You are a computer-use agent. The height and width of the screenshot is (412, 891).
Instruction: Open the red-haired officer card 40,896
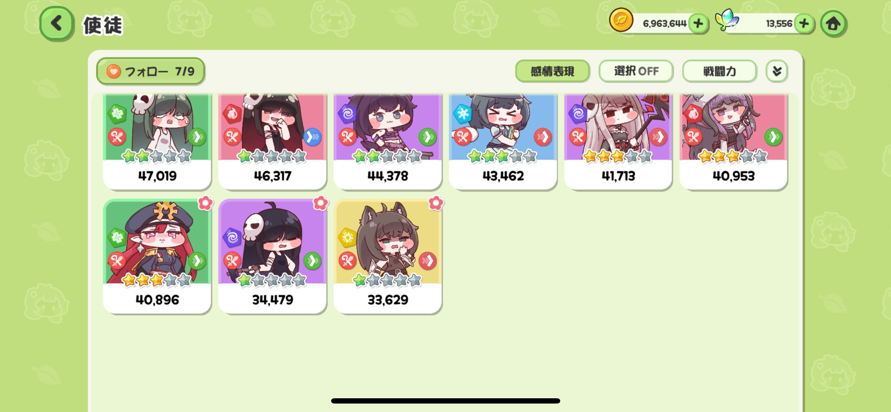tap(157, 256)
